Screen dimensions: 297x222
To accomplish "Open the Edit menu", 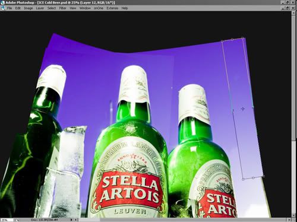I will click(x=18, y=8).
